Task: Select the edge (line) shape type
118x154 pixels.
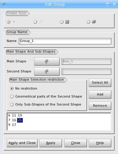Action: [x=35, y=22]
